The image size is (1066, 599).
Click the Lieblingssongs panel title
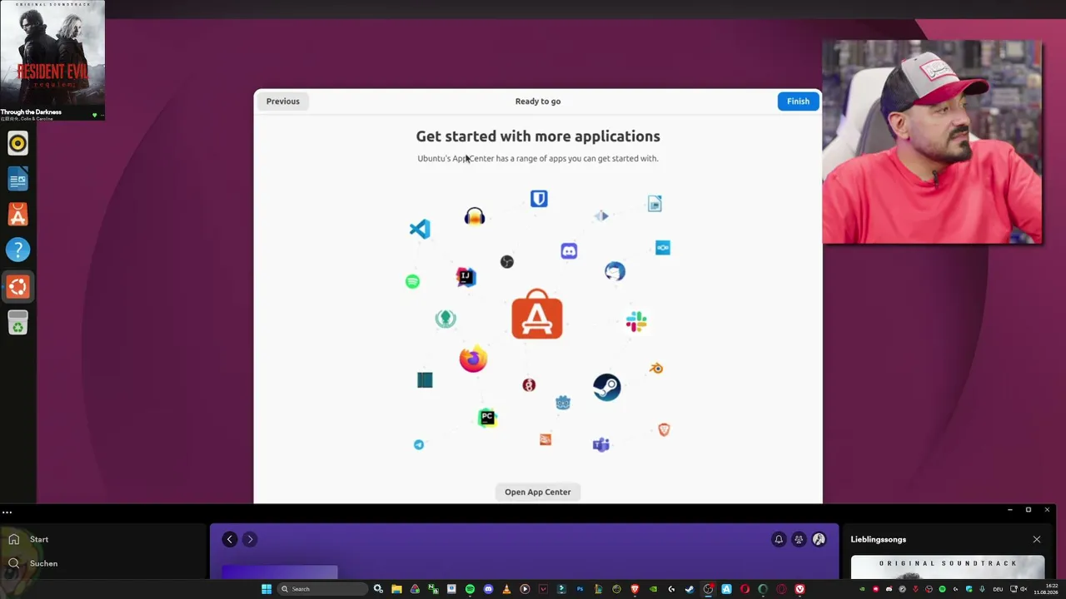[879, 539]
